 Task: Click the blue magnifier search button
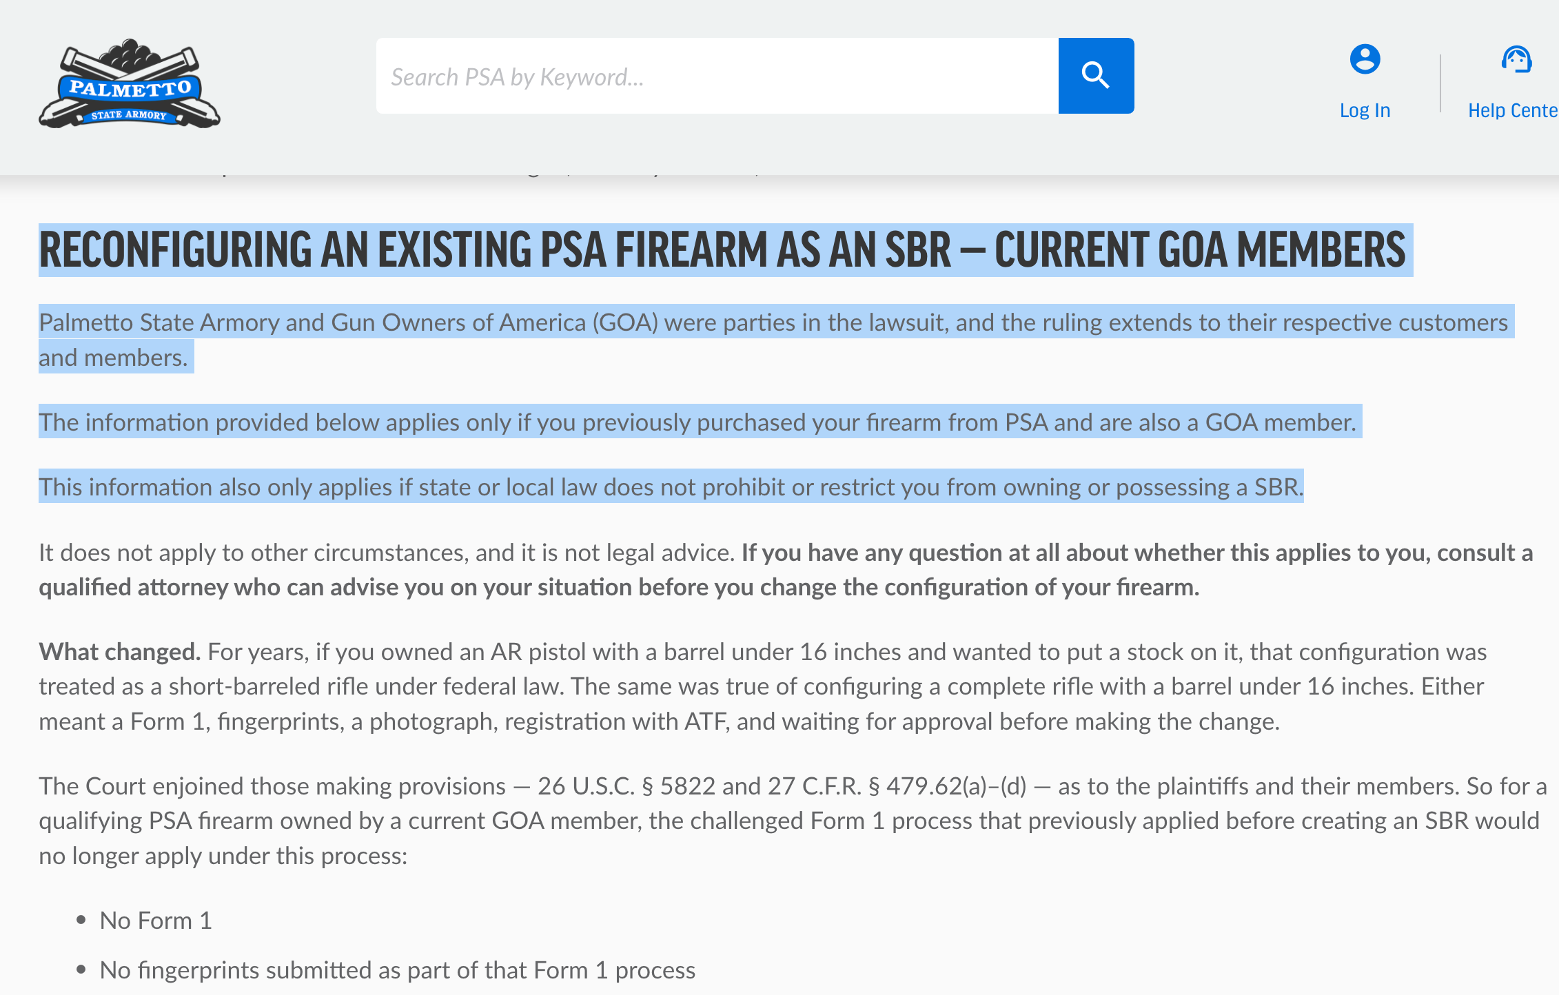click(1096, 76)
